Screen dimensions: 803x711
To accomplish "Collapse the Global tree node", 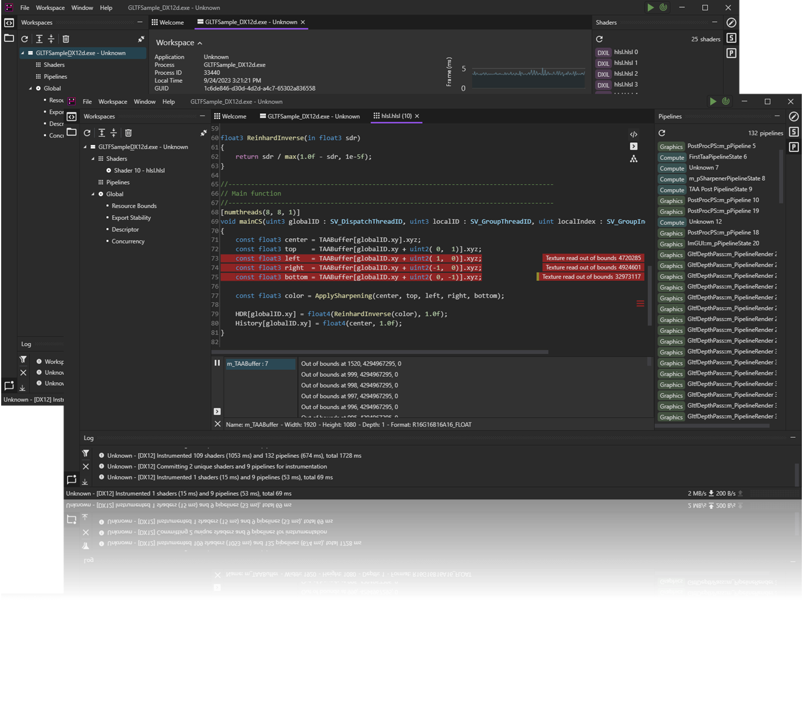I will 93,194.
